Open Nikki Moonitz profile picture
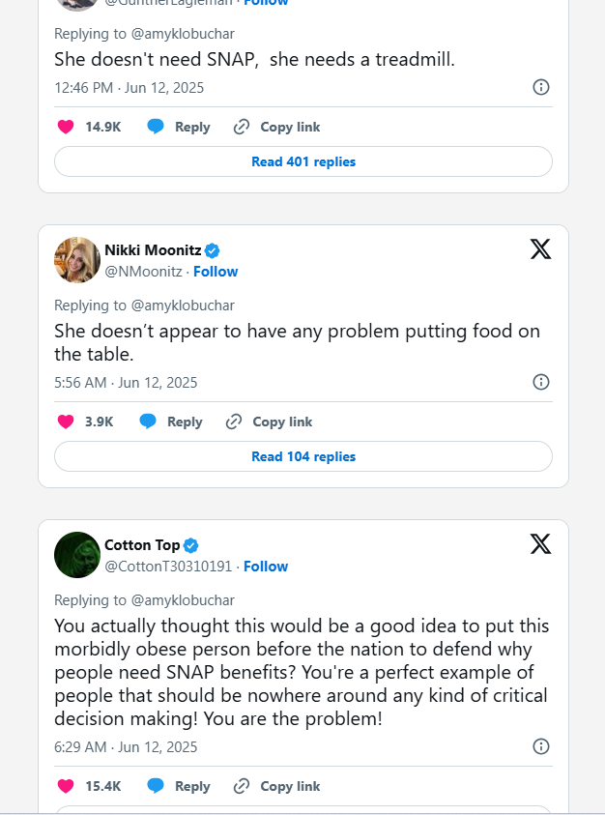 (77, 260)
